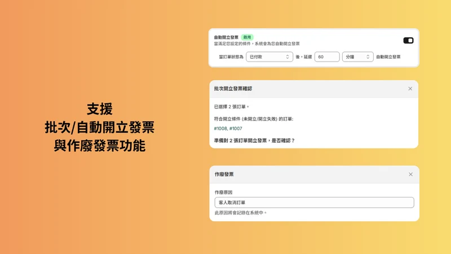Click the 自動開立發票 heading text
Image resolution: width=451 pixels, height=254 pixels.
click(226, 37)
